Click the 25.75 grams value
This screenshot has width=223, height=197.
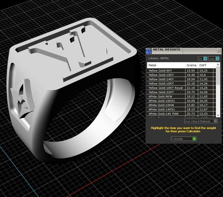coord(190,92)
